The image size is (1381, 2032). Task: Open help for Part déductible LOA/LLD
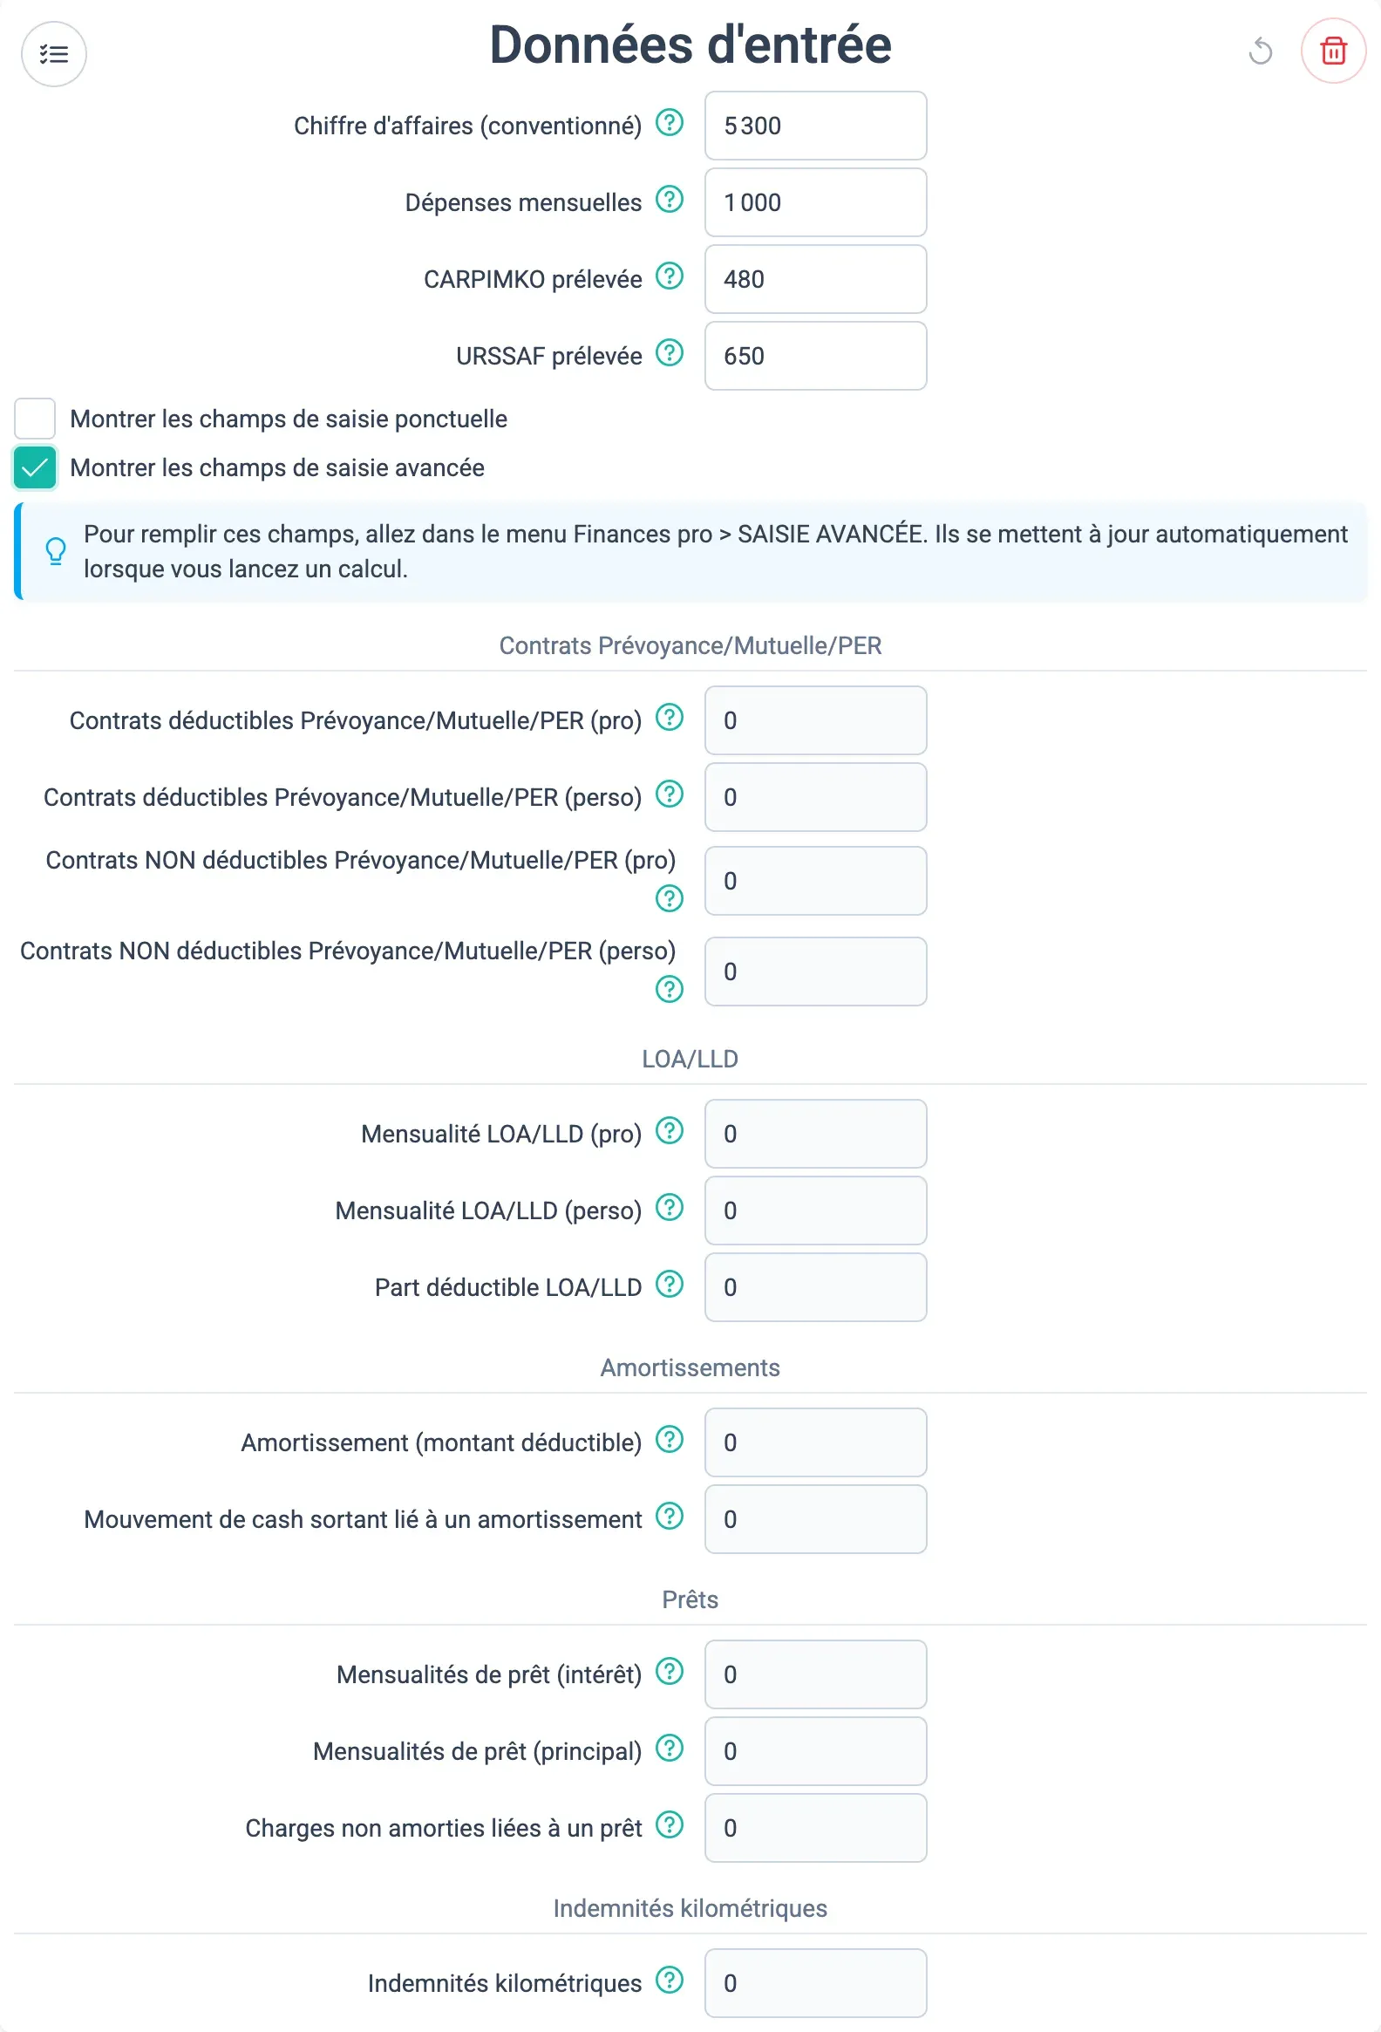670,1285
